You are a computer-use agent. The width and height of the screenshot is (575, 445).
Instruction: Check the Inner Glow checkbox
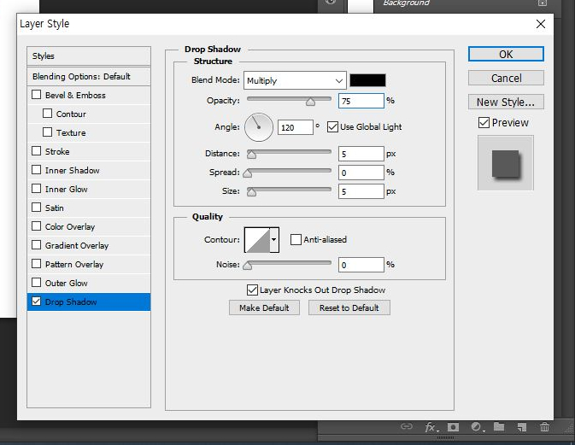[x=36, y=189]
